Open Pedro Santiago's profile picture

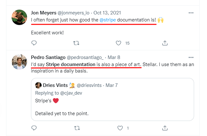19,62
